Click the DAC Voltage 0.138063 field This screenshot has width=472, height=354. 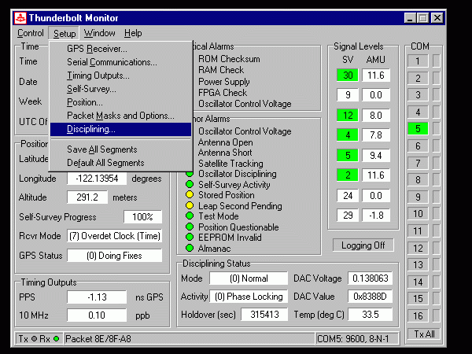tap(371, 278)
